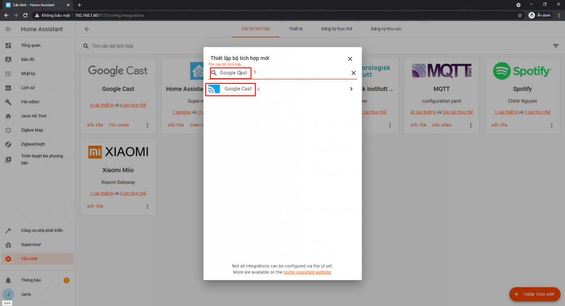Open Tổng quan dashboard in sidebar

coord(30,45)
